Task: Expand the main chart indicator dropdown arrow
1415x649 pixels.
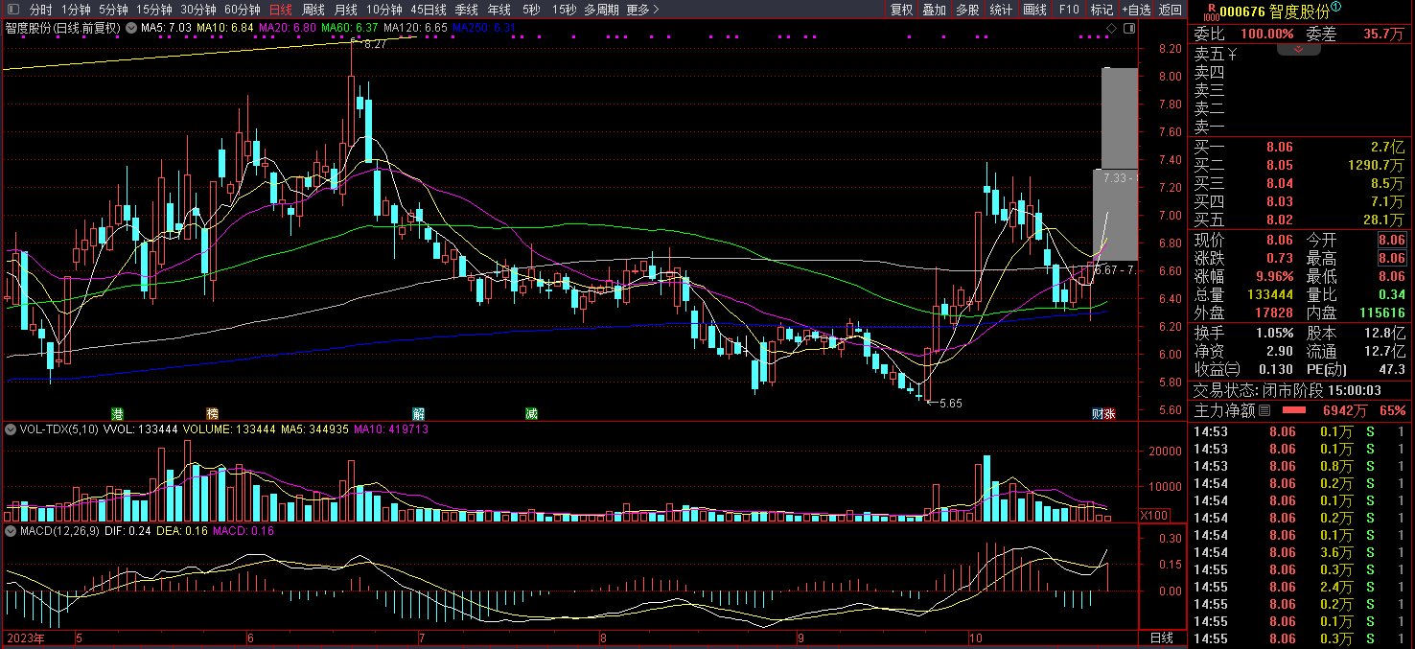Action: (130, 28)
